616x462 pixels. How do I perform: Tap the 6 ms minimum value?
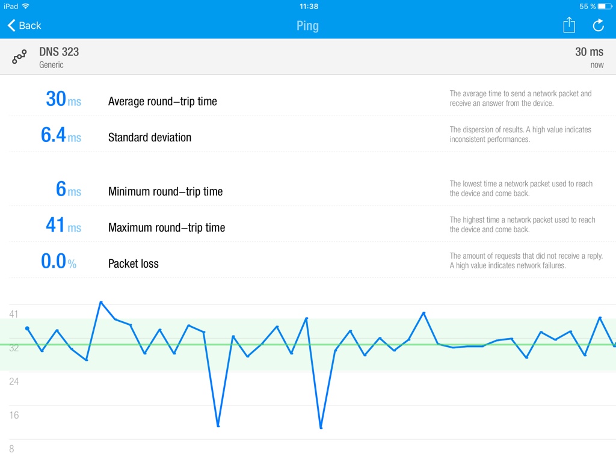click(69, 189)
